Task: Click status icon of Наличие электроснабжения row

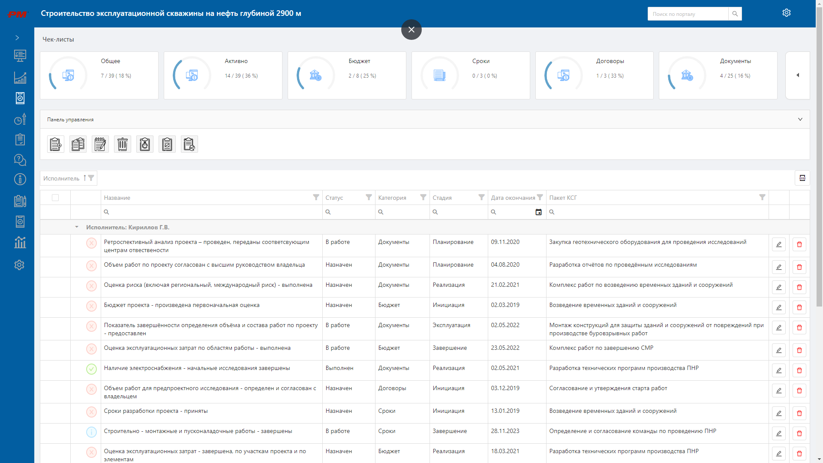Action: pyautogui.click(x=91, y=369)
